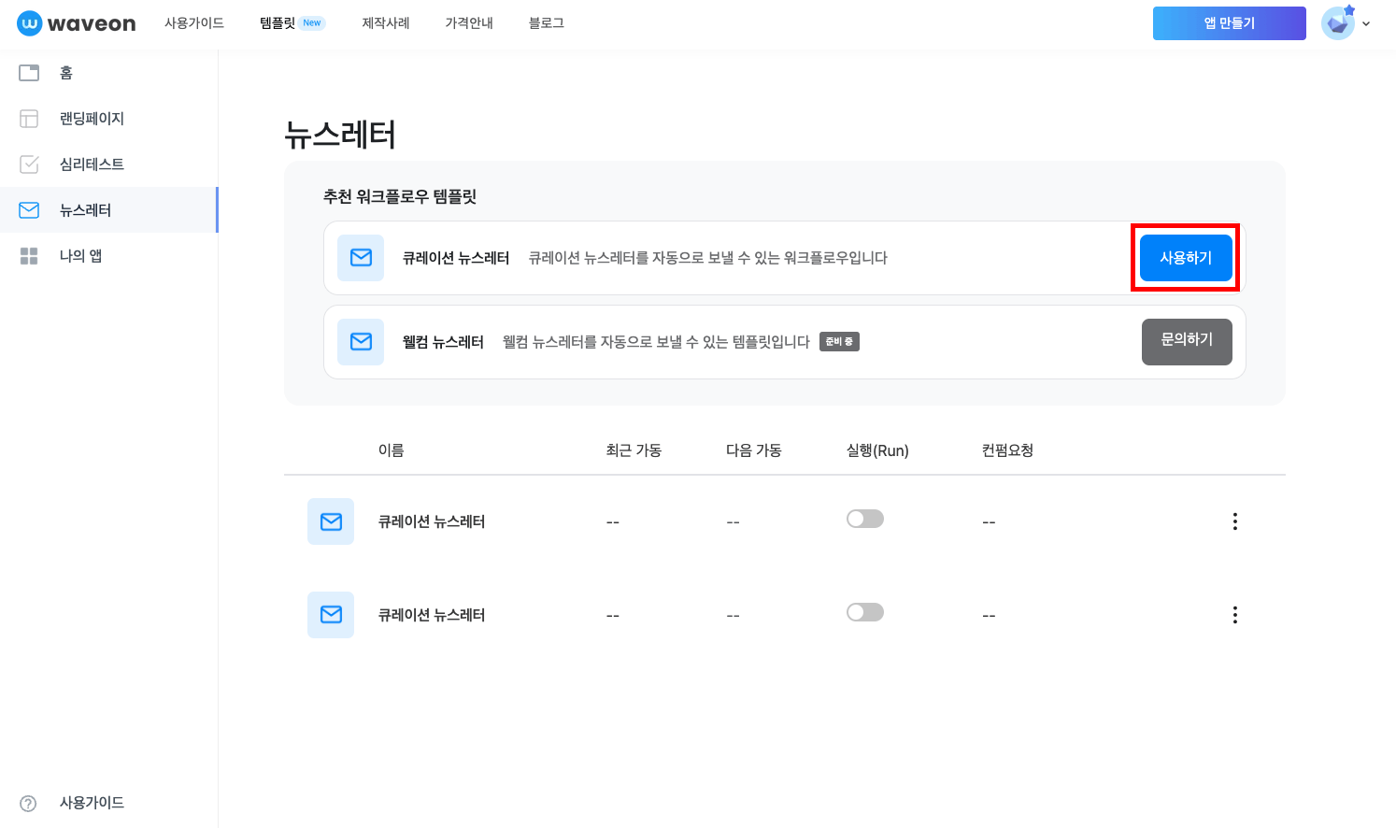Click the 사용하기 button
The width and height of the screenshot is (1396, 828).
[x=1185, y=258]
